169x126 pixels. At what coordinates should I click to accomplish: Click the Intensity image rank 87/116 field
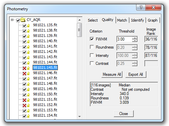click(x=151, y=56)
